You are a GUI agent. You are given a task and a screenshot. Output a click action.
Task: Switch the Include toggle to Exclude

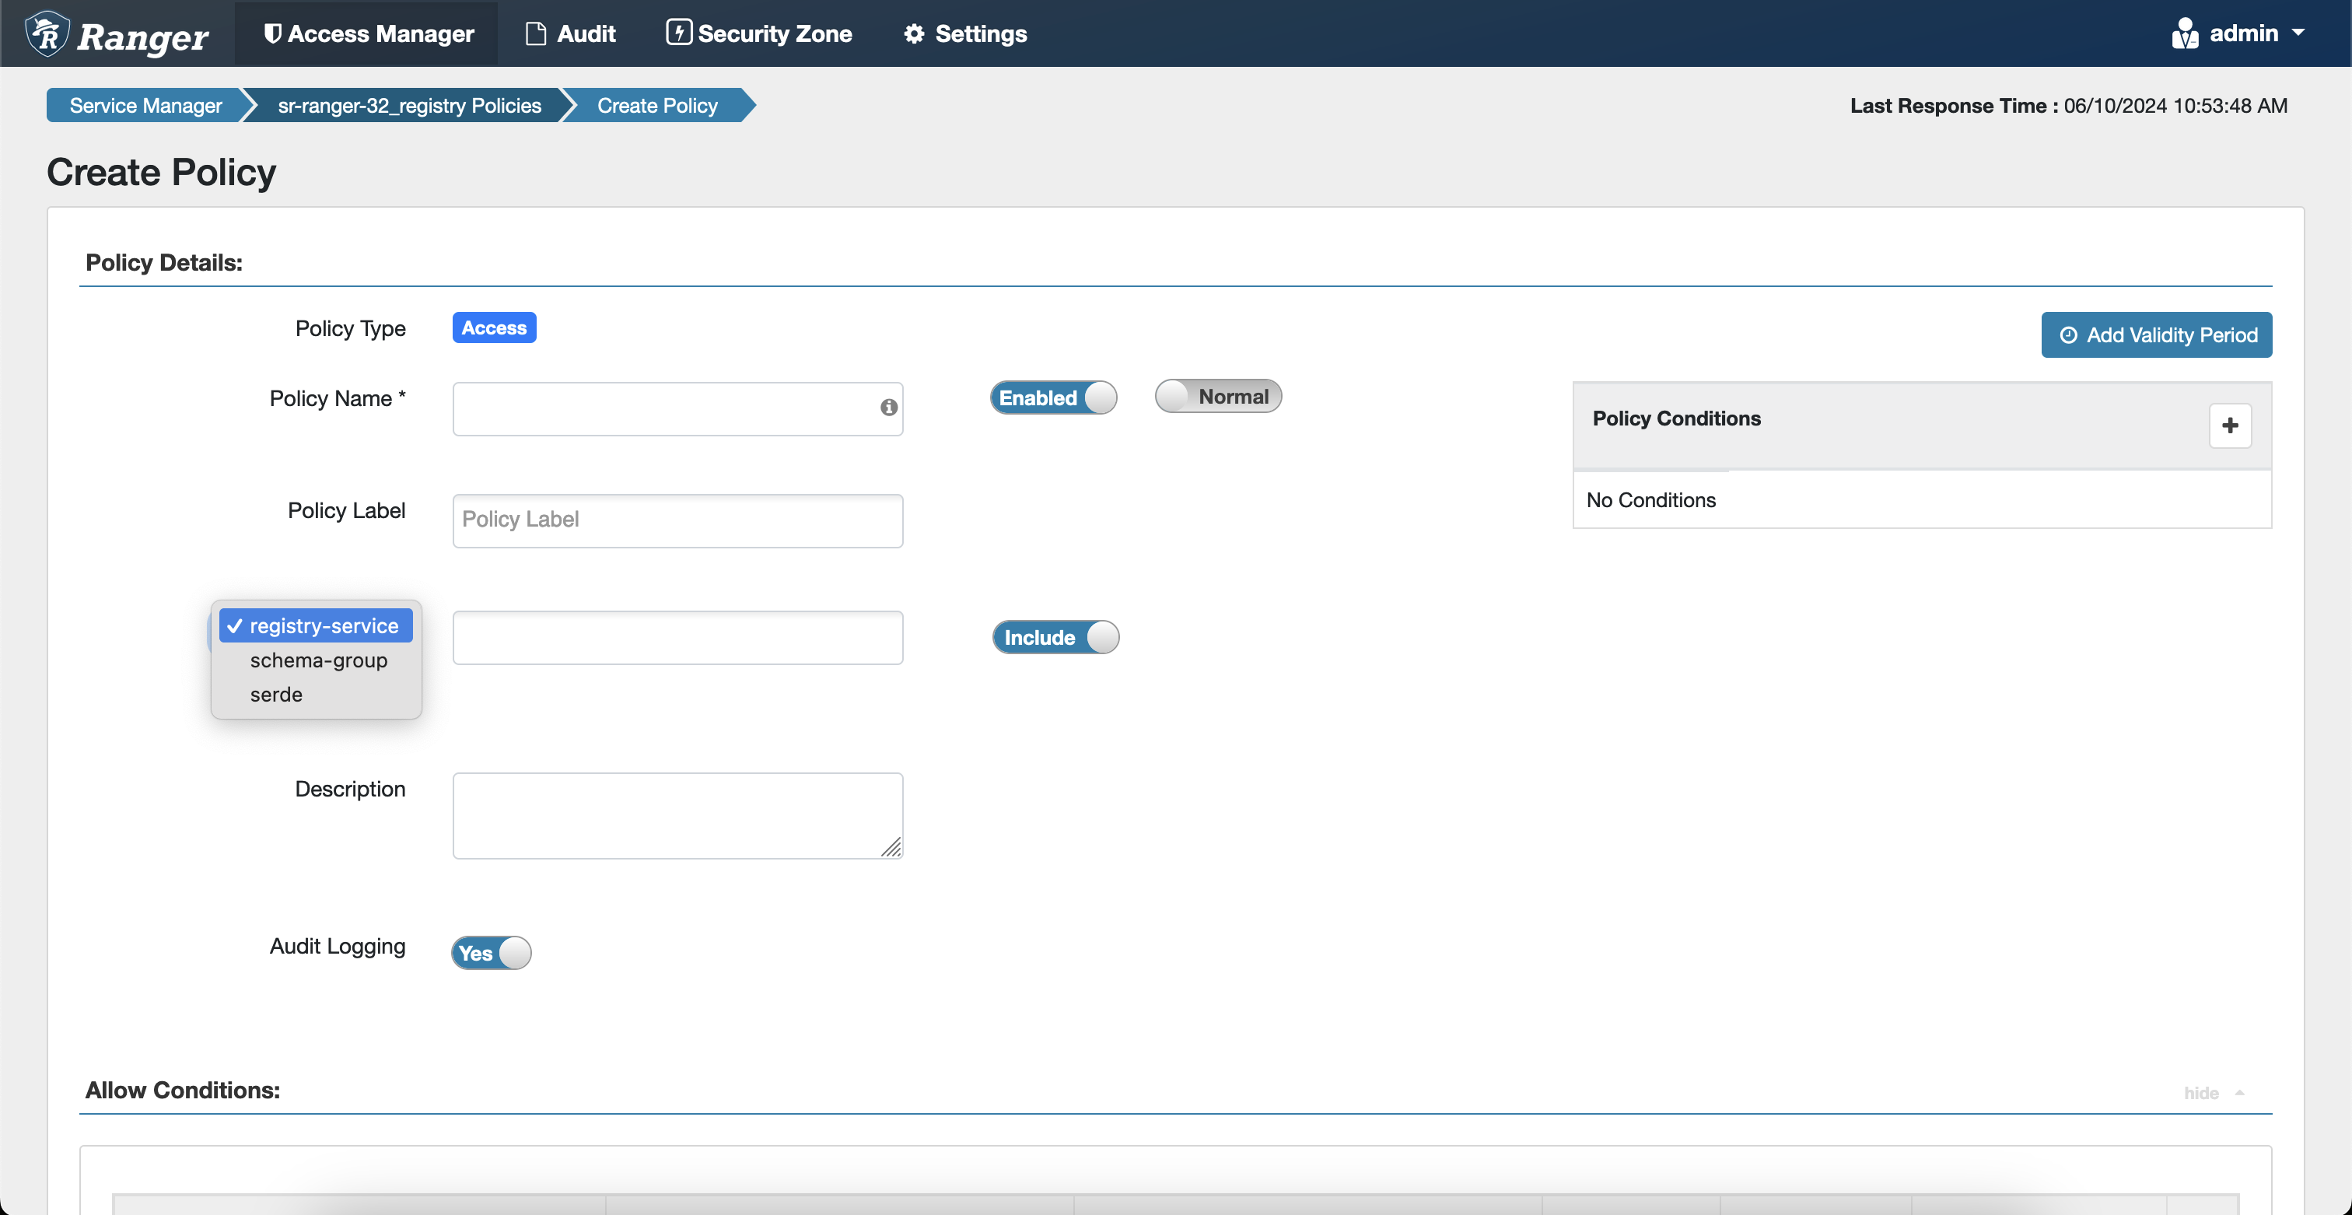pyautogui.click(x=1055, y=637)
